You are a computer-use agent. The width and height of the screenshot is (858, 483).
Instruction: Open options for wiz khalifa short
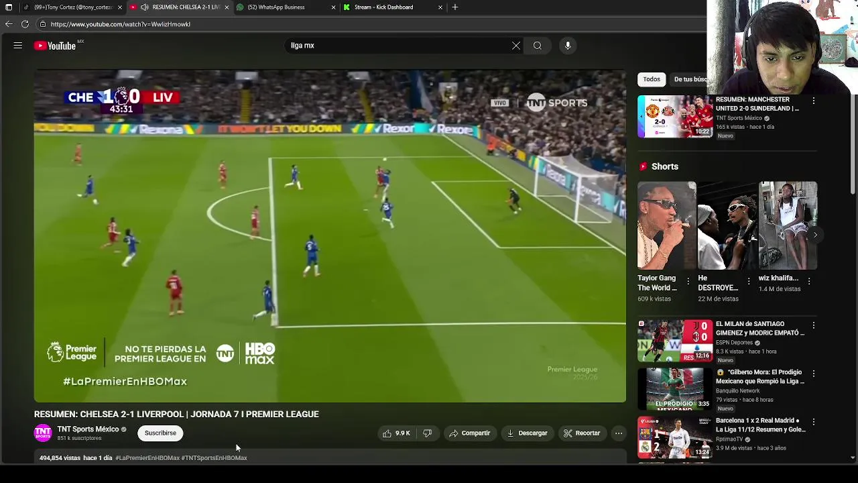809,281
